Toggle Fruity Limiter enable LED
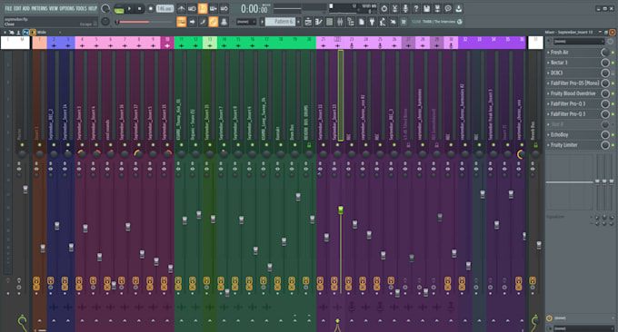The image size is (618, 332). click(x=613, y=145)
